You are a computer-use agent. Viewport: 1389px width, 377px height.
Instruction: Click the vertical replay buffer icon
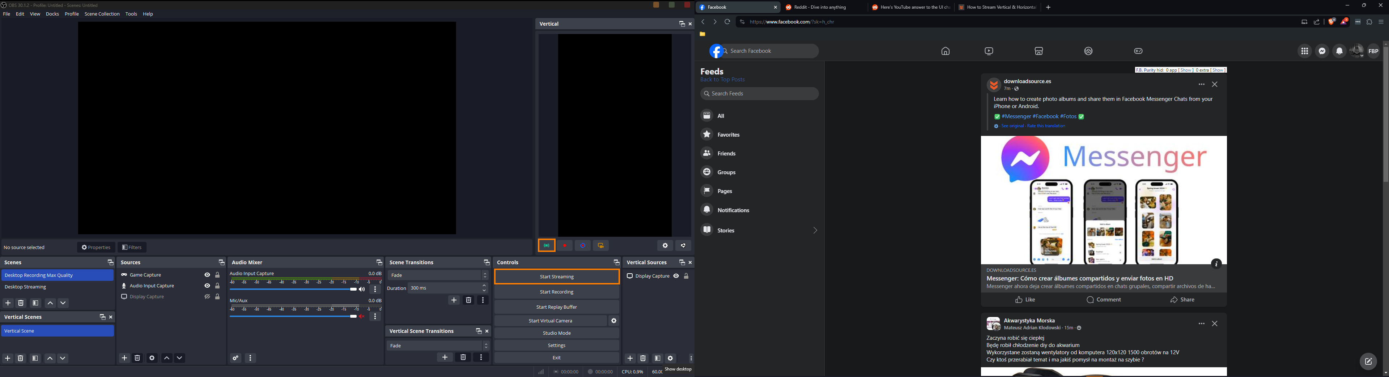point(583,245)
